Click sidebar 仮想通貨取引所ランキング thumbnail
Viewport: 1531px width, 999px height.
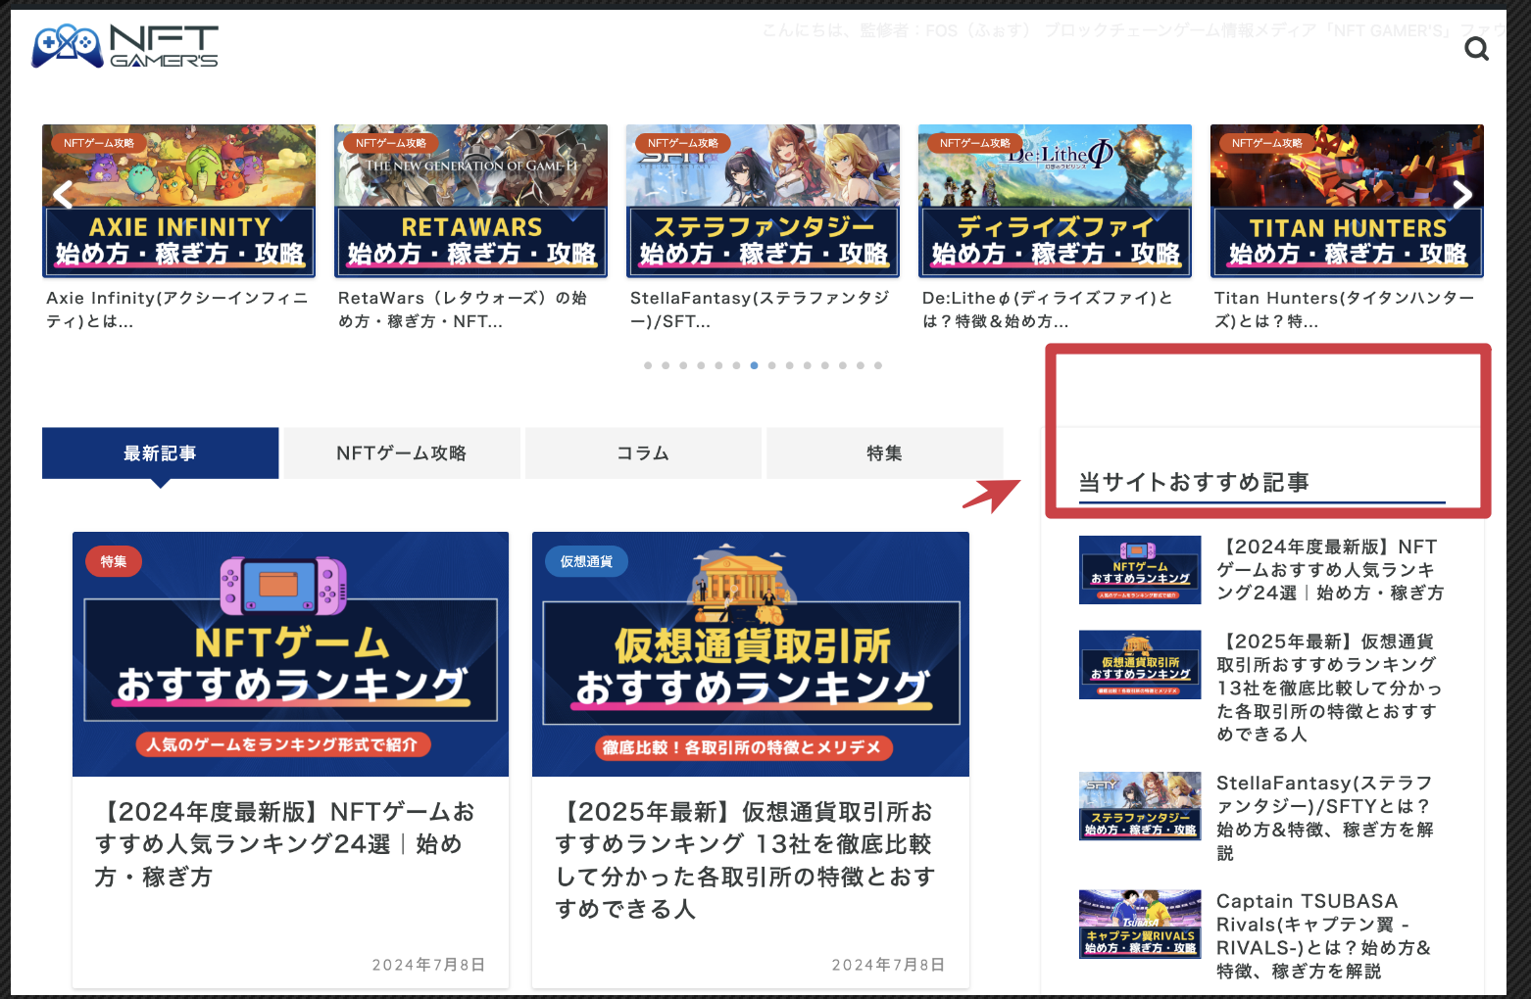pos(1140,665)
